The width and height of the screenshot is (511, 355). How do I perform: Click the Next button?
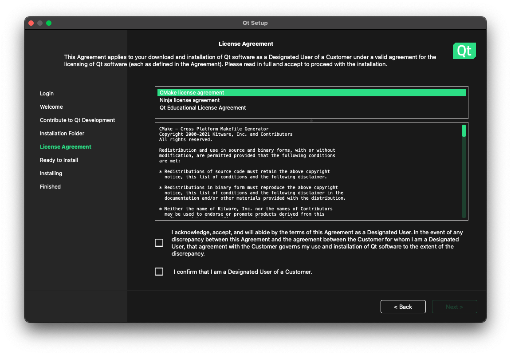pos(454,307)
